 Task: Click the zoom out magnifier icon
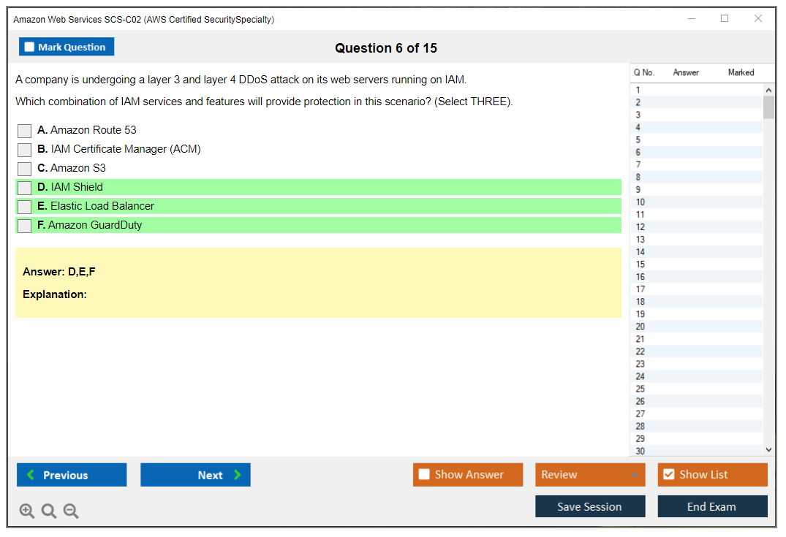point(71,511)
